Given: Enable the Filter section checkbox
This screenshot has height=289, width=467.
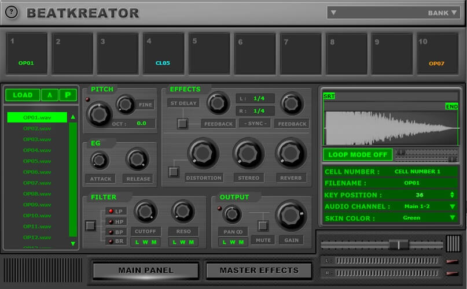Looking at the screenshot, I should [x=90, y=225].
